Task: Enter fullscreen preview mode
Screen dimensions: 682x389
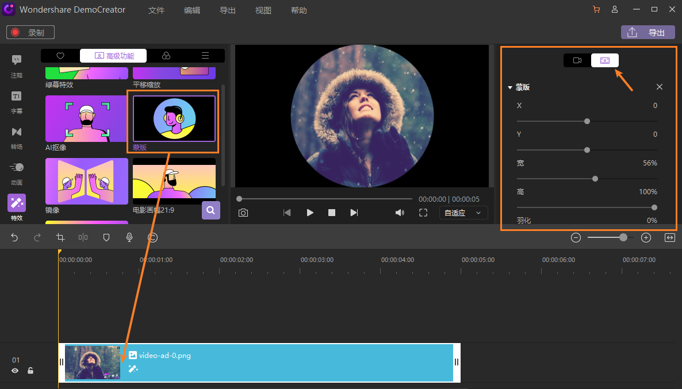Action: coord(423,213)
